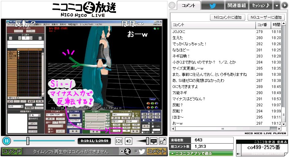Image resolution: width=289 pixels, height=157 pixels.
Task: Click the コマンド command button
Action: pos(12,152)
